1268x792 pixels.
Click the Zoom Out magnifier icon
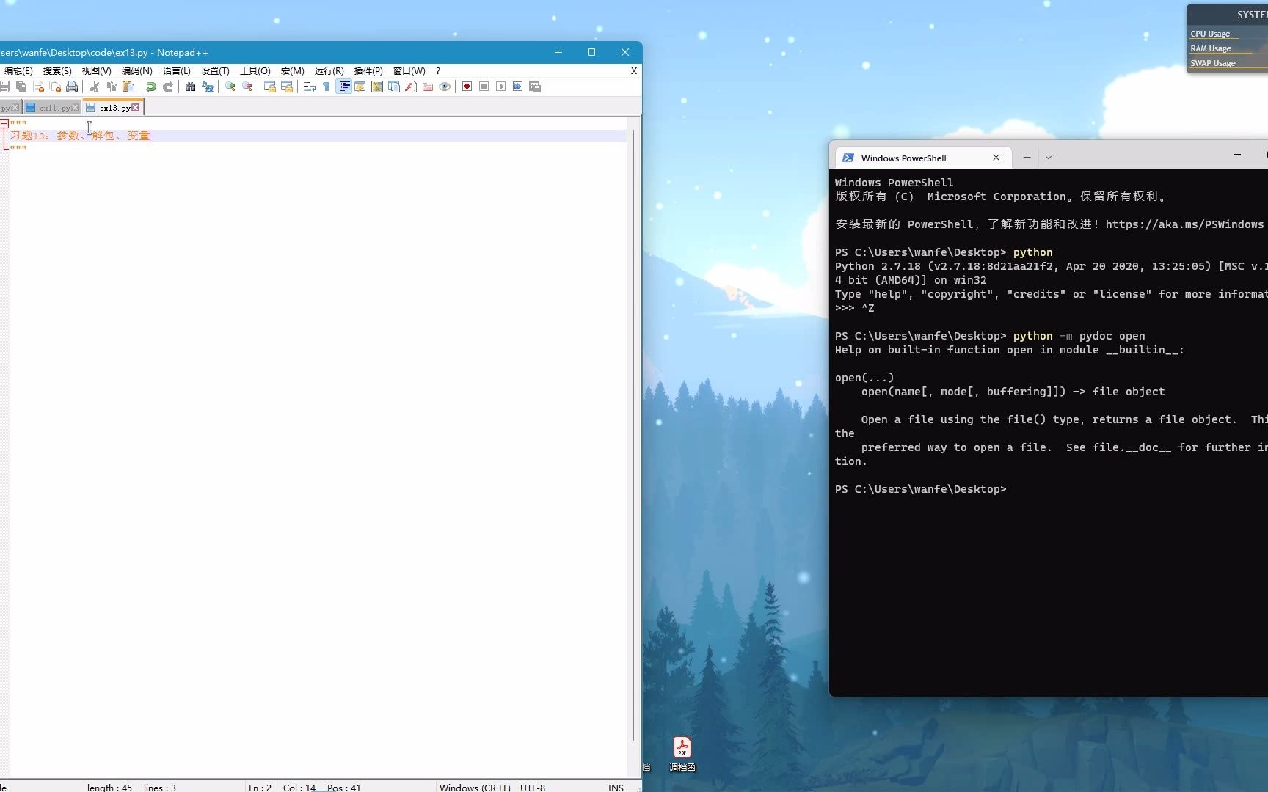(x=247, y=87)
